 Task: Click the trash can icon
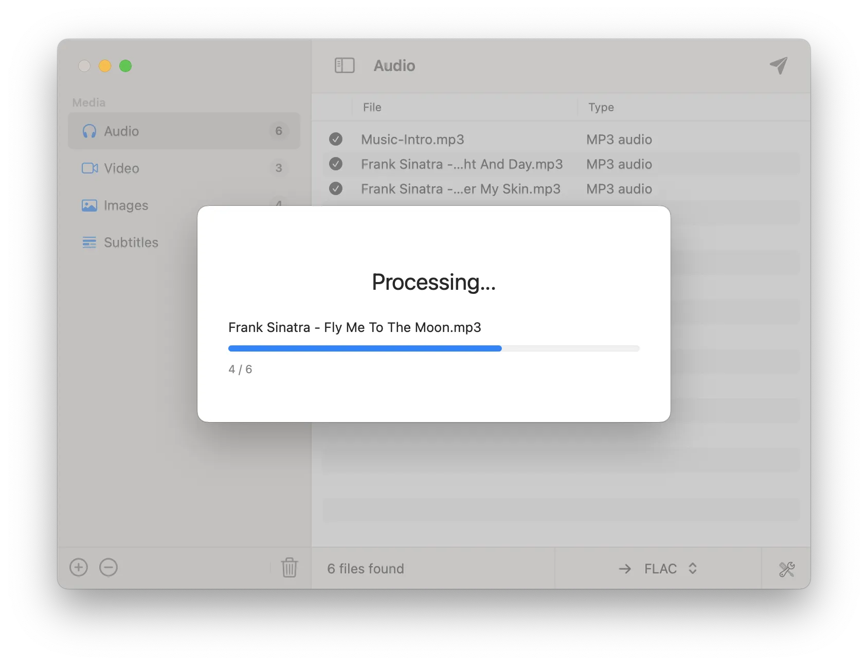[289, 568]
